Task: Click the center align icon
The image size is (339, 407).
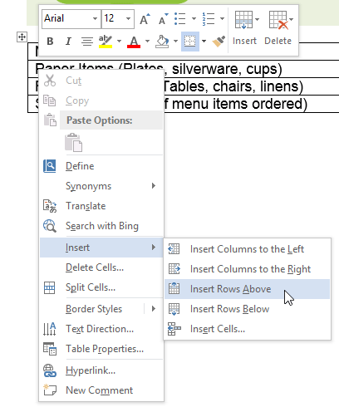Action: [x=87, y=42]
